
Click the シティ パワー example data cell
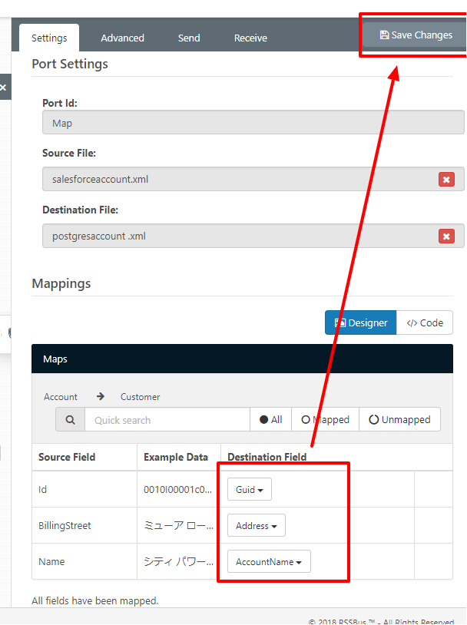click(179, 561)
